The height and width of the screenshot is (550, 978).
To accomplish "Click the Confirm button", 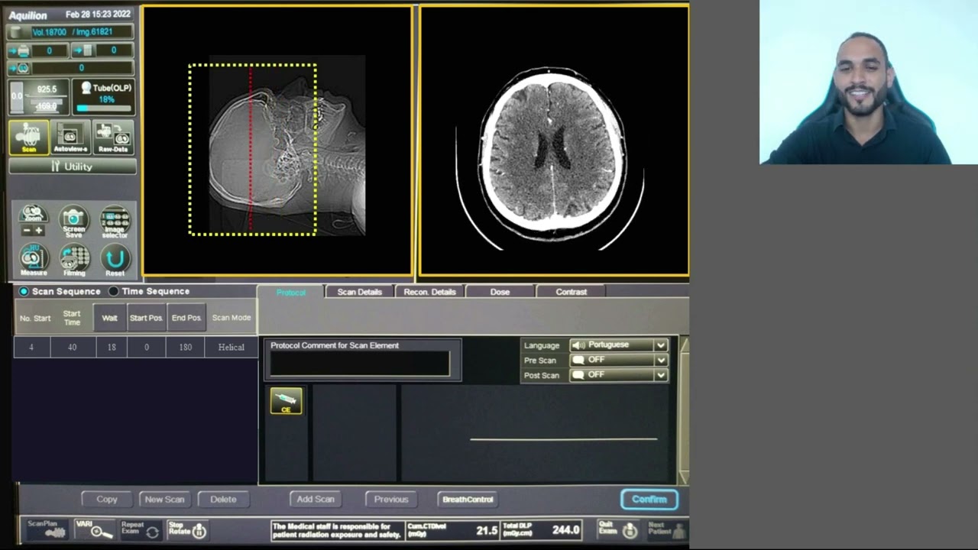I will (x=649, y=499).
